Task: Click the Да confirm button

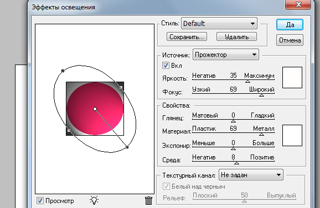Action: pos(290,25)
